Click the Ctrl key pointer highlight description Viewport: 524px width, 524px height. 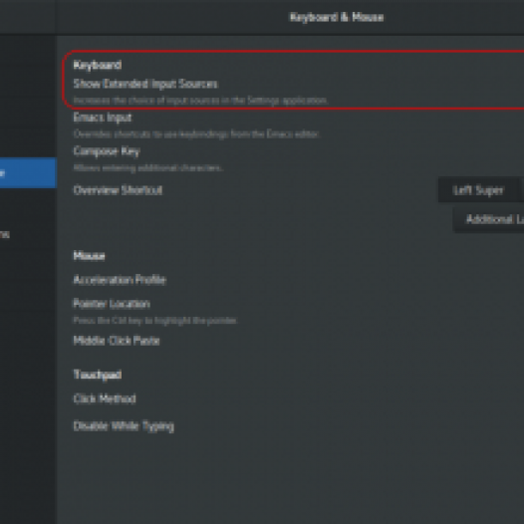[155, 320]
